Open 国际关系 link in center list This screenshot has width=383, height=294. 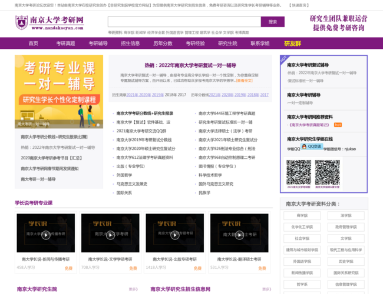pyautogui.click(x=124, y=193)
